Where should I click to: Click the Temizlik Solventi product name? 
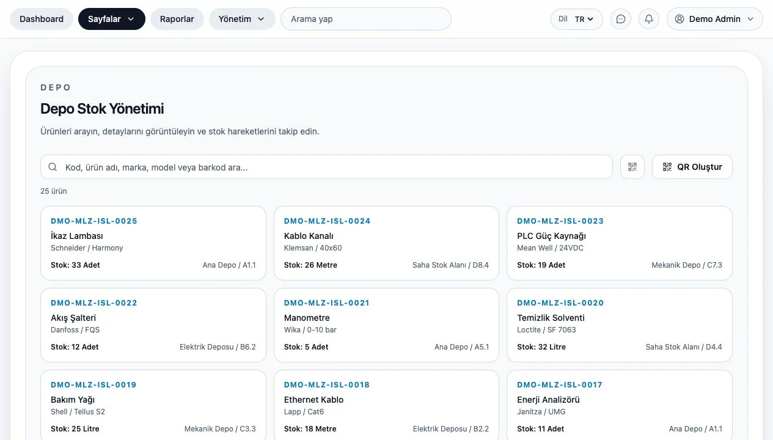551,318
